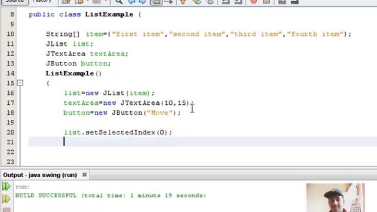Image resolution: width=377 pixels, height=212 pixels.
Task: Click the "first item" string literal
Action: (x=138, y=34)
